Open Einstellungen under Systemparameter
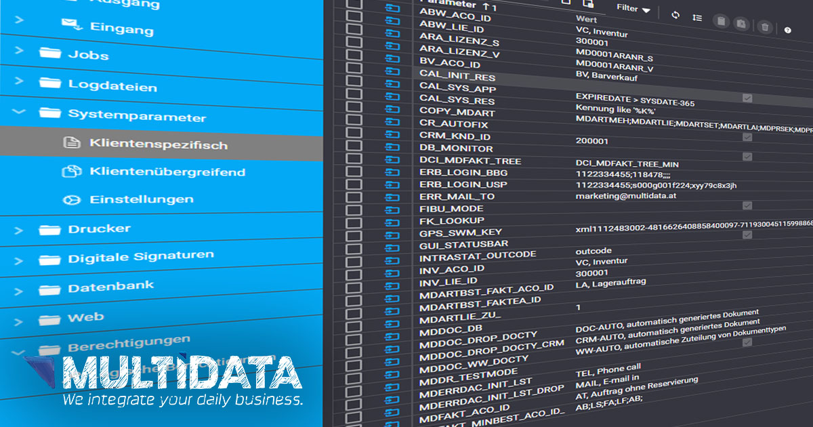813x427 pixels. click(141, 199)
